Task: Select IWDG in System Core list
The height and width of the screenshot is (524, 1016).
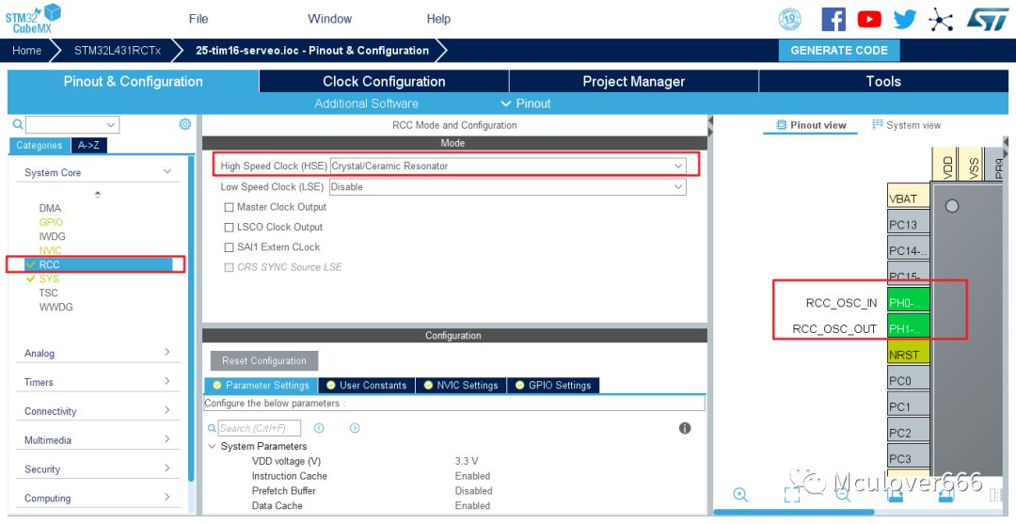Action: 52,236
